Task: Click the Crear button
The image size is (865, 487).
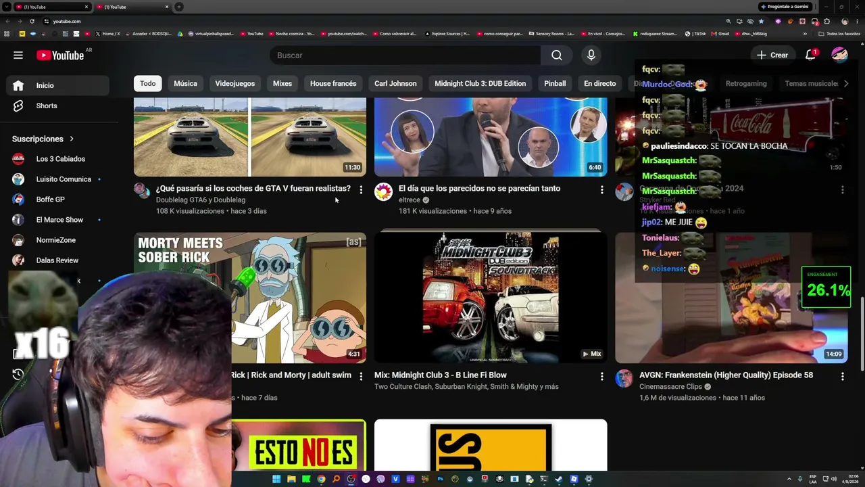Action: 772,55
